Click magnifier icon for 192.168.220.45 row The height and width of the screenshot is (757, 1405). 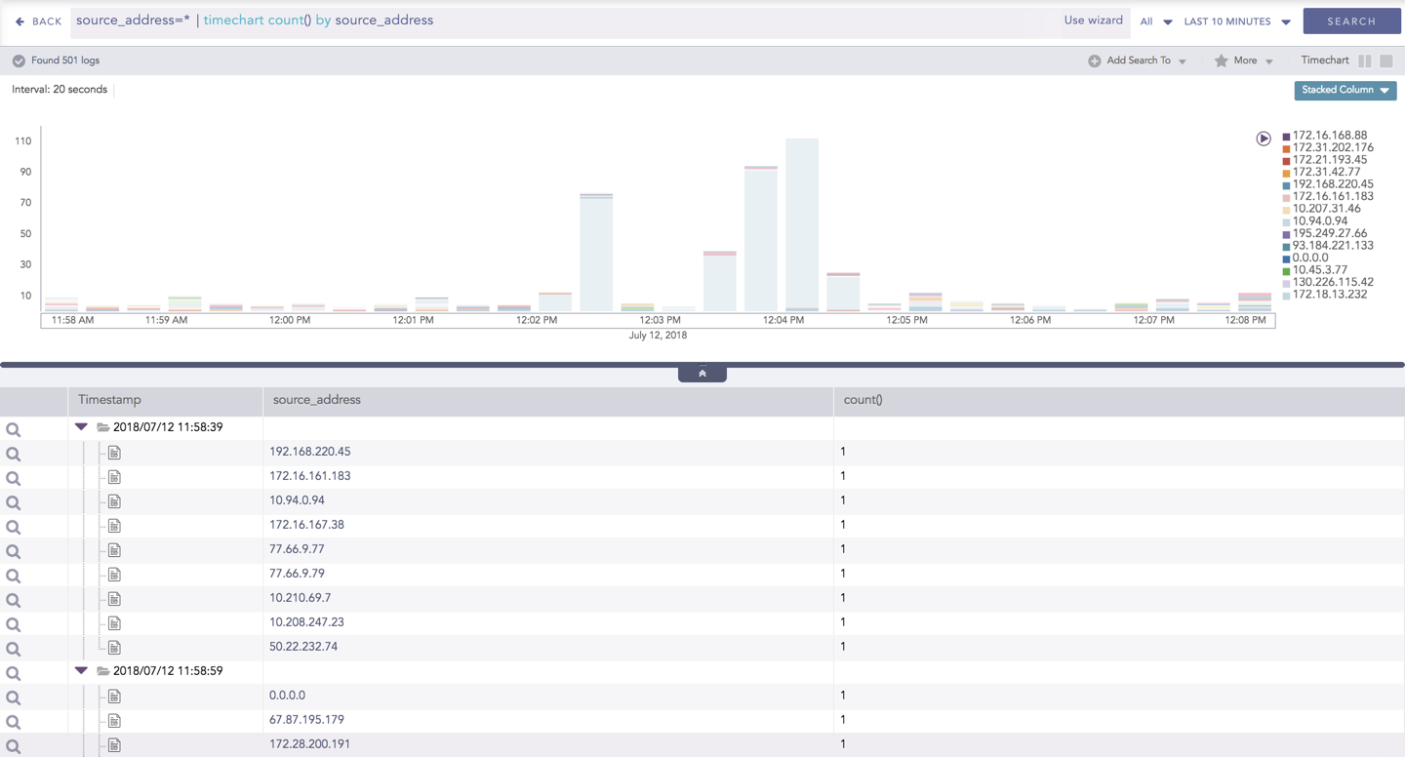(13, 454)
